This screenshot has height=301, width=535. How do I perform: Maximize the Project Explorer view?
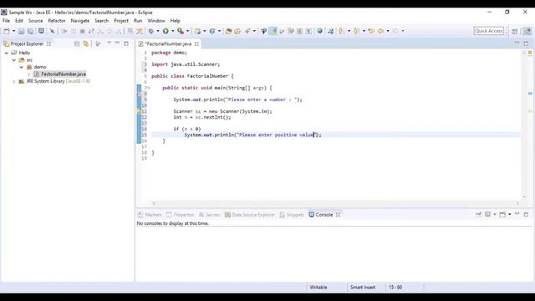click(126, 43)
